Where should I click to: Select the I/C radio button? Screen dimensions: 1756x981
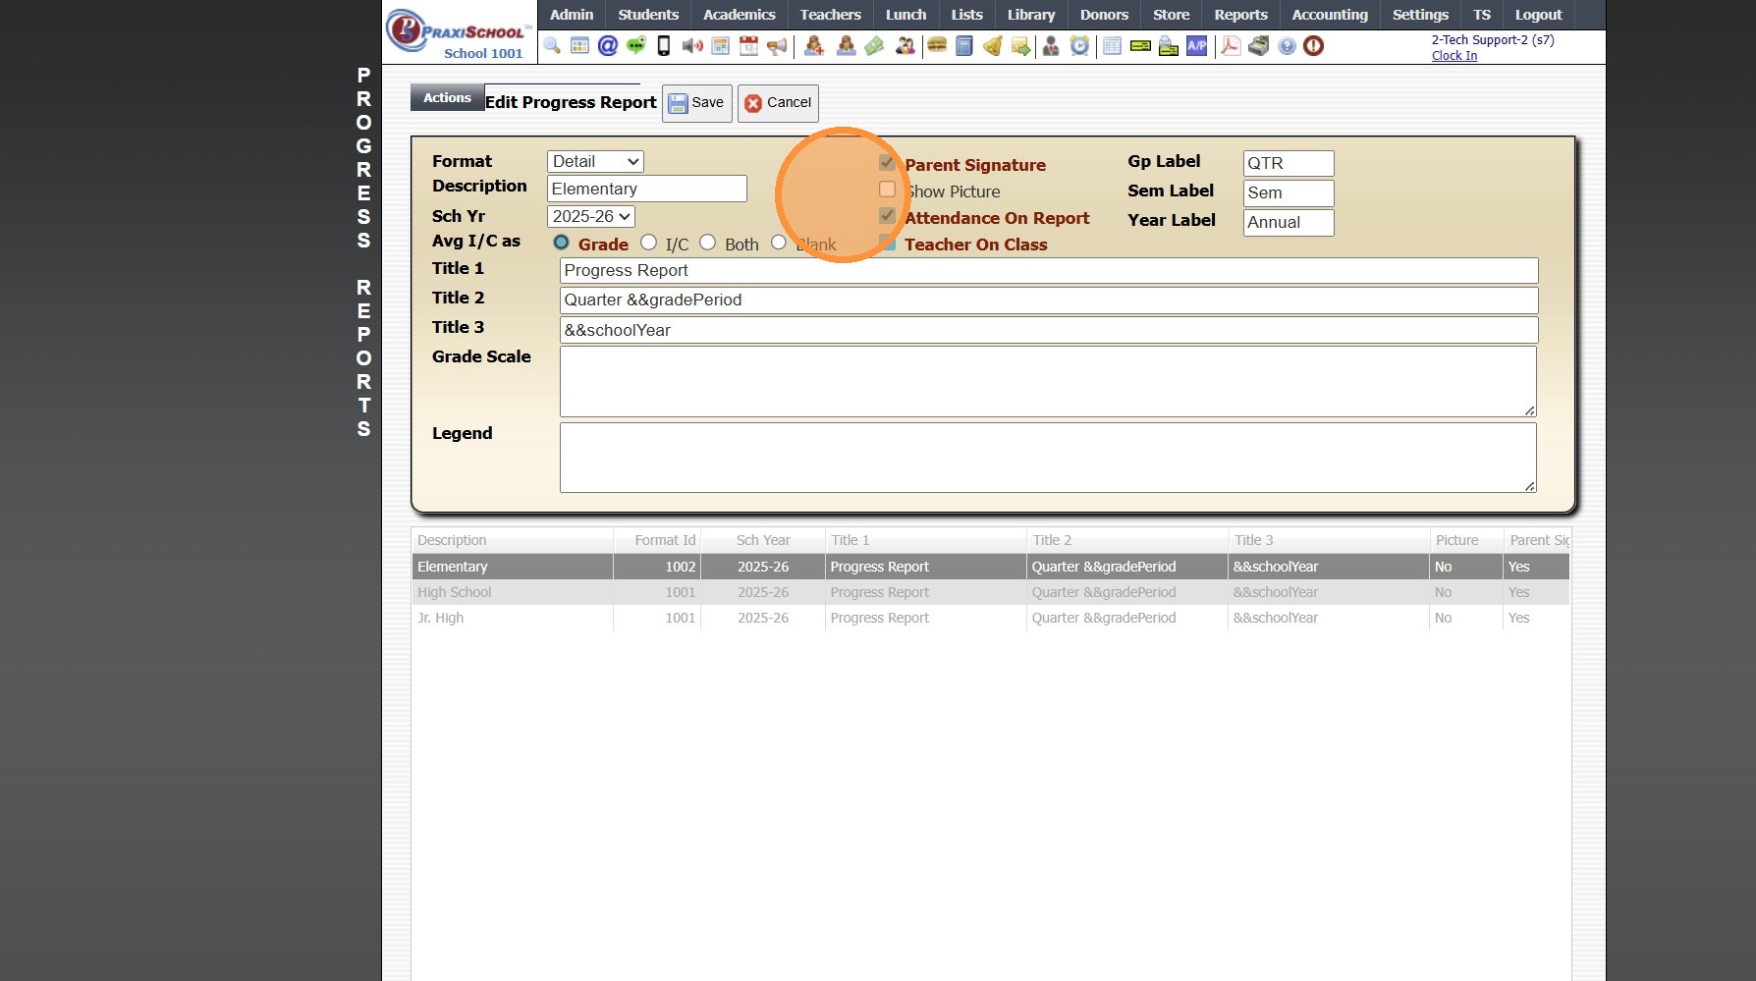pyautogui.click(x=648, y=243)
